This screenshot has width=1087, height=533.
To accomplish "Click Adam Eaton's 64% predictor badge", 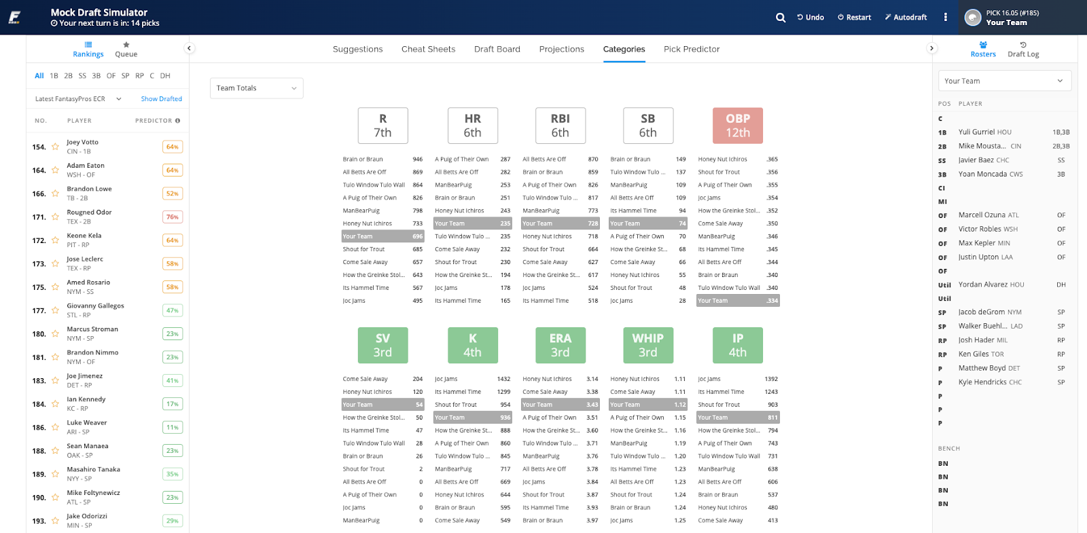I will coord(173,170).
